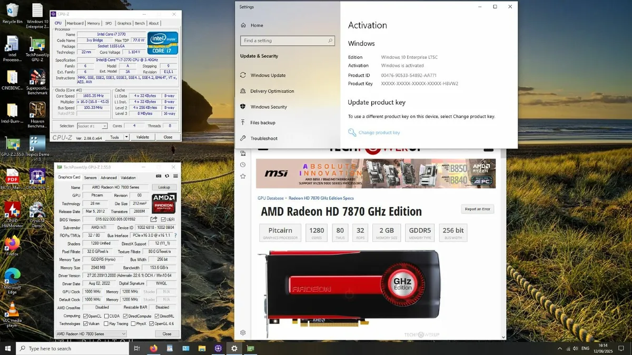Switch to the SPD tab in CPU-Z
The width and height of the screenshot is (632, 355).
108,23
